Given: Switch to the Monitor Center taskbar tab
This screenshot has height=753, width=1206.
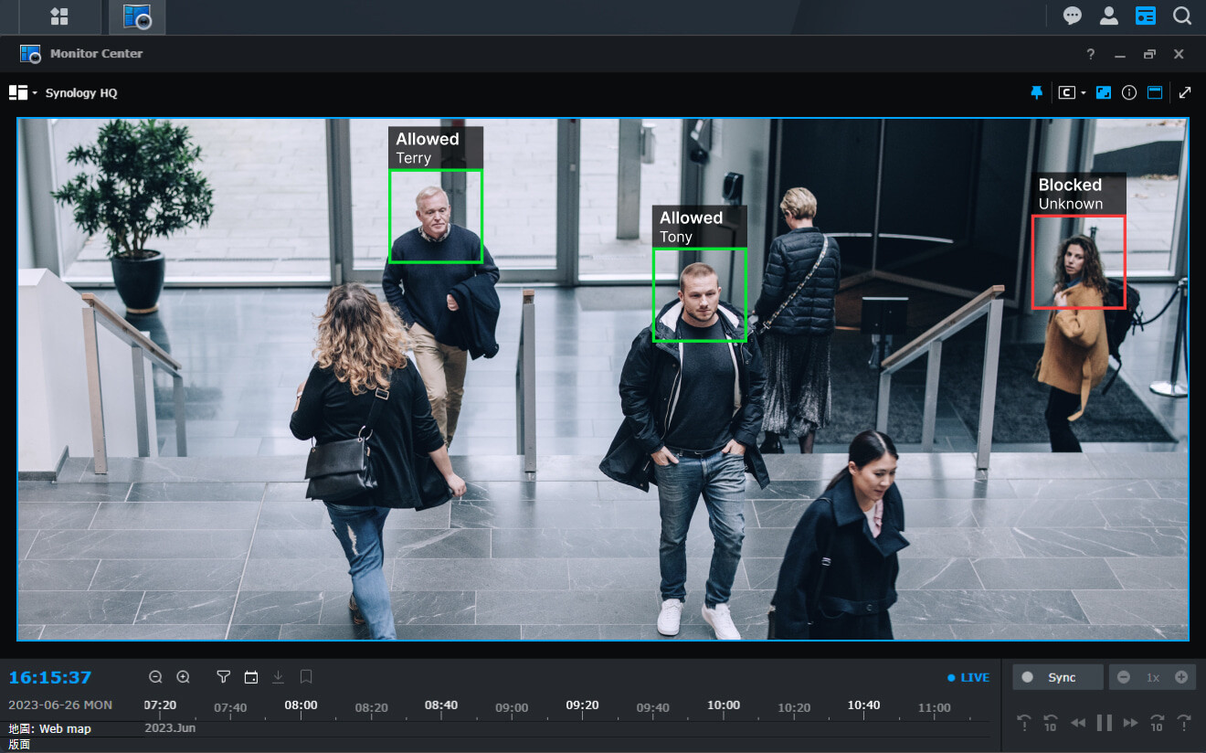Looking at the screenshot, I should pyautogui.click(x=137, y=16).
